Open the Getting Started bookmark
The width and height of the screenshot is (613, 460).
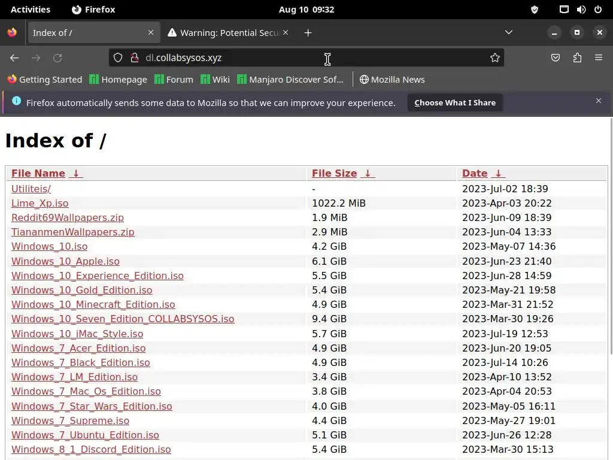pos(45,80)
